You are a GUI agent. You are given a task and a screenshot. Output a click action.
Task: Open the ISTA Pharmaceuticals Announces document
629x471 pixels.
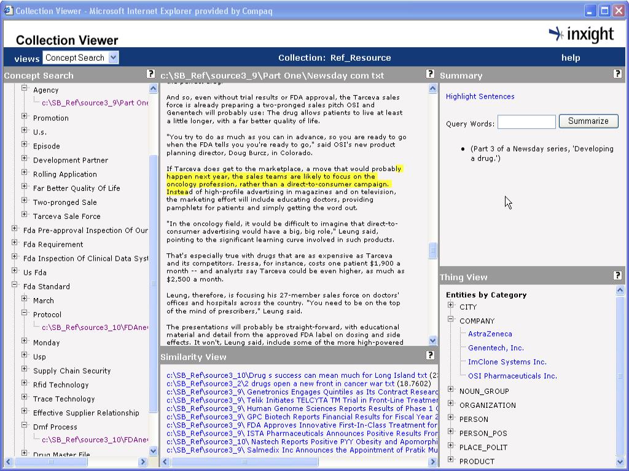[x=302, y=434]
